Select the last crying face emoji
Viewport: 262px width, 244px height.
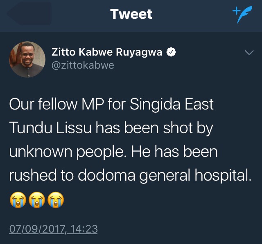tap(56, 199)
